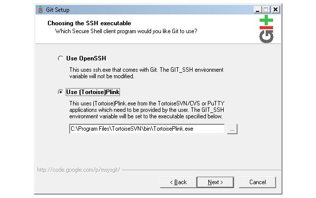Viewport: 316px width, 198px height.
Task: Click the Secure Shell client question text
Action: coord(126,31)
